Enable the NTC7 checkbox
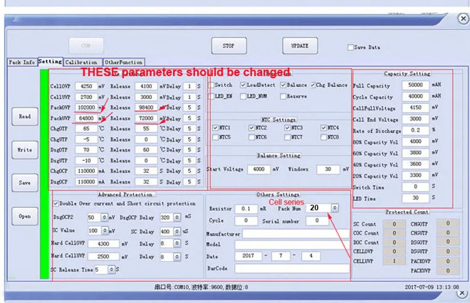 coord(288,137)
